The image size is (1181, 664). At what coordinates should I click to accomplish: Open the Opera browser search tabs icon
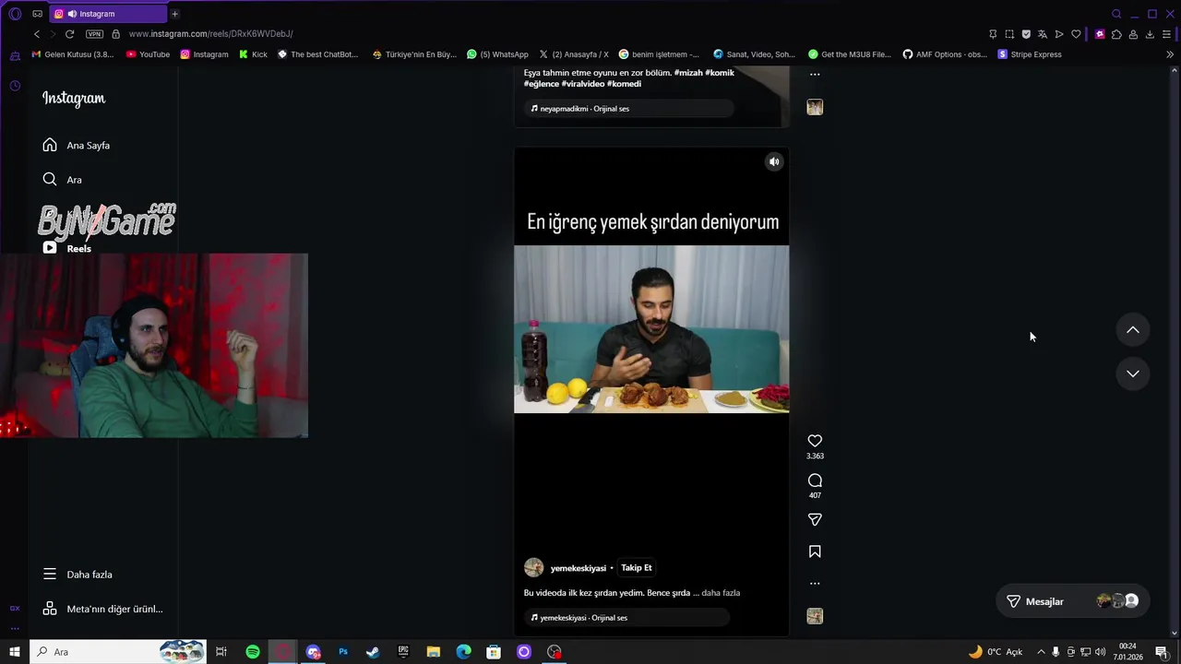pos(1116,14)
